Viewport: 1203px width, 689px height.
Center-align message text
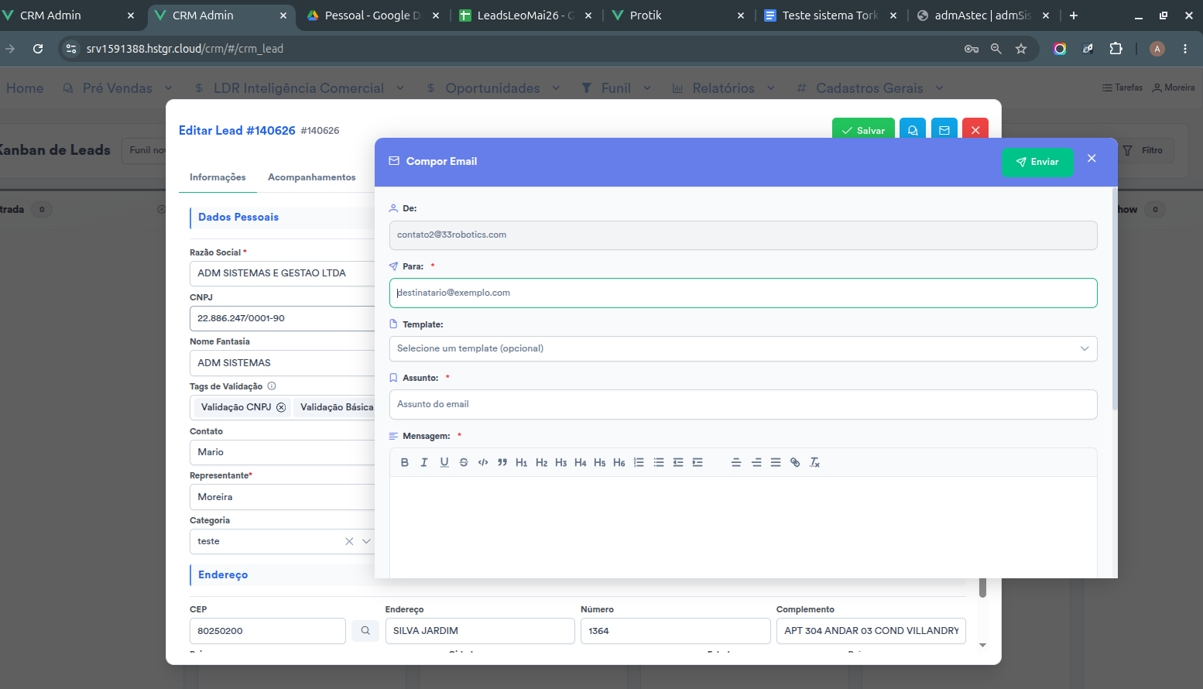coord(736,462)
